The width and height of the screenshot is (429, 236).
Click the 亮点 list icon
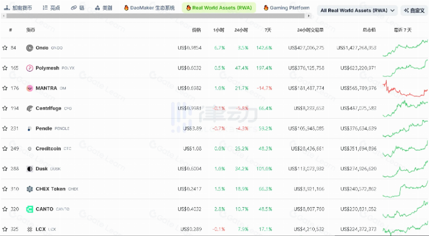click(x=45, y=8)
